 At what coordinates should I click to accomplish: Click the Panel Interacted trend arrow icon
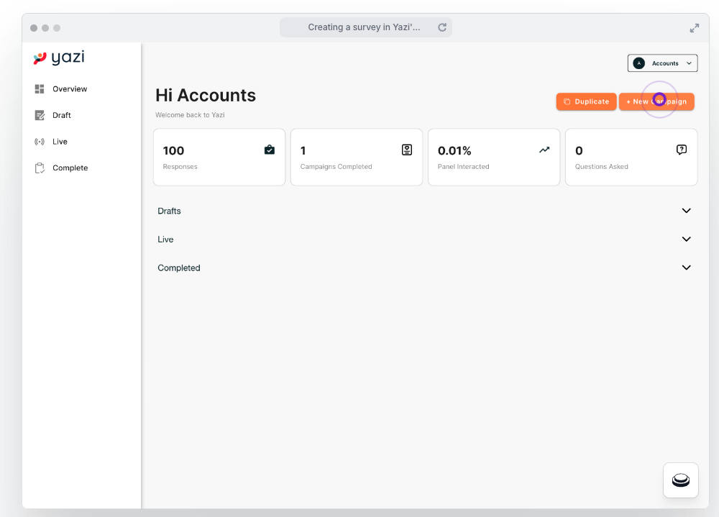544,150
